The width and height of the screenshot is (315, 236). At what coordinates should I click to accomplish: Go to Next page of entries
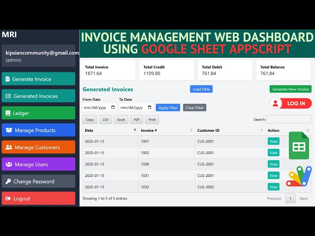tap(304, 199)
